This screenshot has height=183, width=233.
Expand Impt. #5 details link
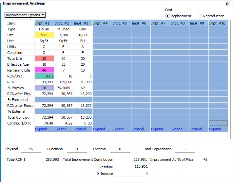120,129
